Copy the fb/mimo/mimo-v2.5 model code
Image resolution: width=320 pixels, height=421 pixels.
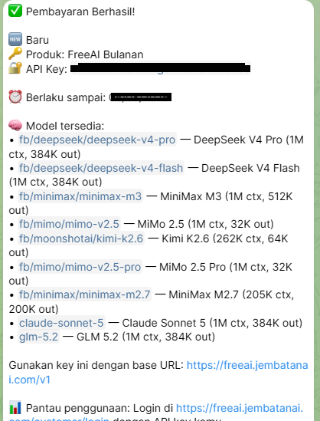pyautogui.click(x=69, y=224)
